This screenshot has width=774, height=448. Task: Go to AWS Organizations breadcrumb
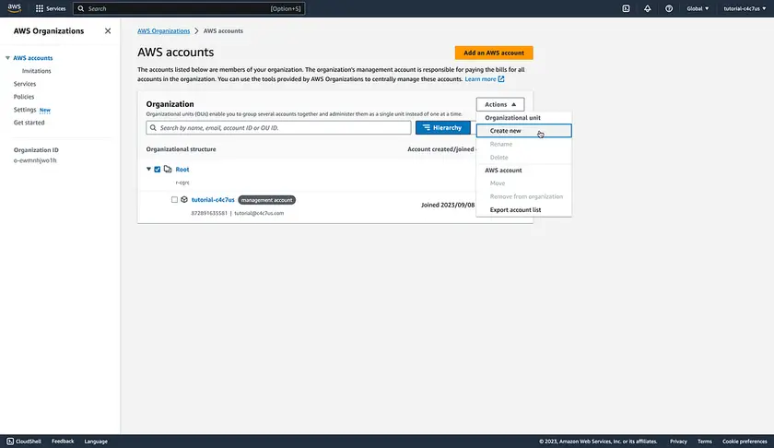[x=163, y=30]
